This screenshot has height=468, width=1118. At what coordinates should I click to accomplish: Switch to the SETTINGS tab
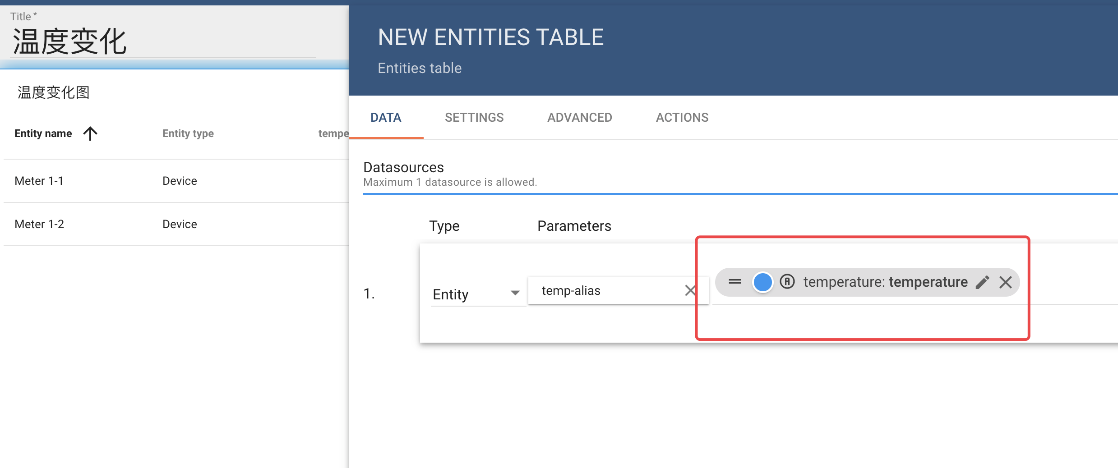(474, 118)
